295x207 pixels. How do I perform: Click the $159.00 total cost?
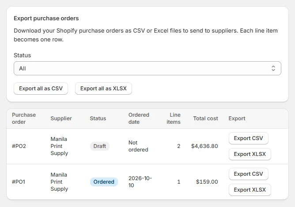(x=207, y=181)
